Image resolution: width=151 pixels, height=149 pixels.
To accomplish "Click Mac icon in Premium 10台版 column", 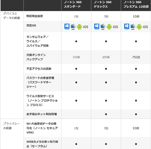I will pyautogui.click(x=133, y=27).
